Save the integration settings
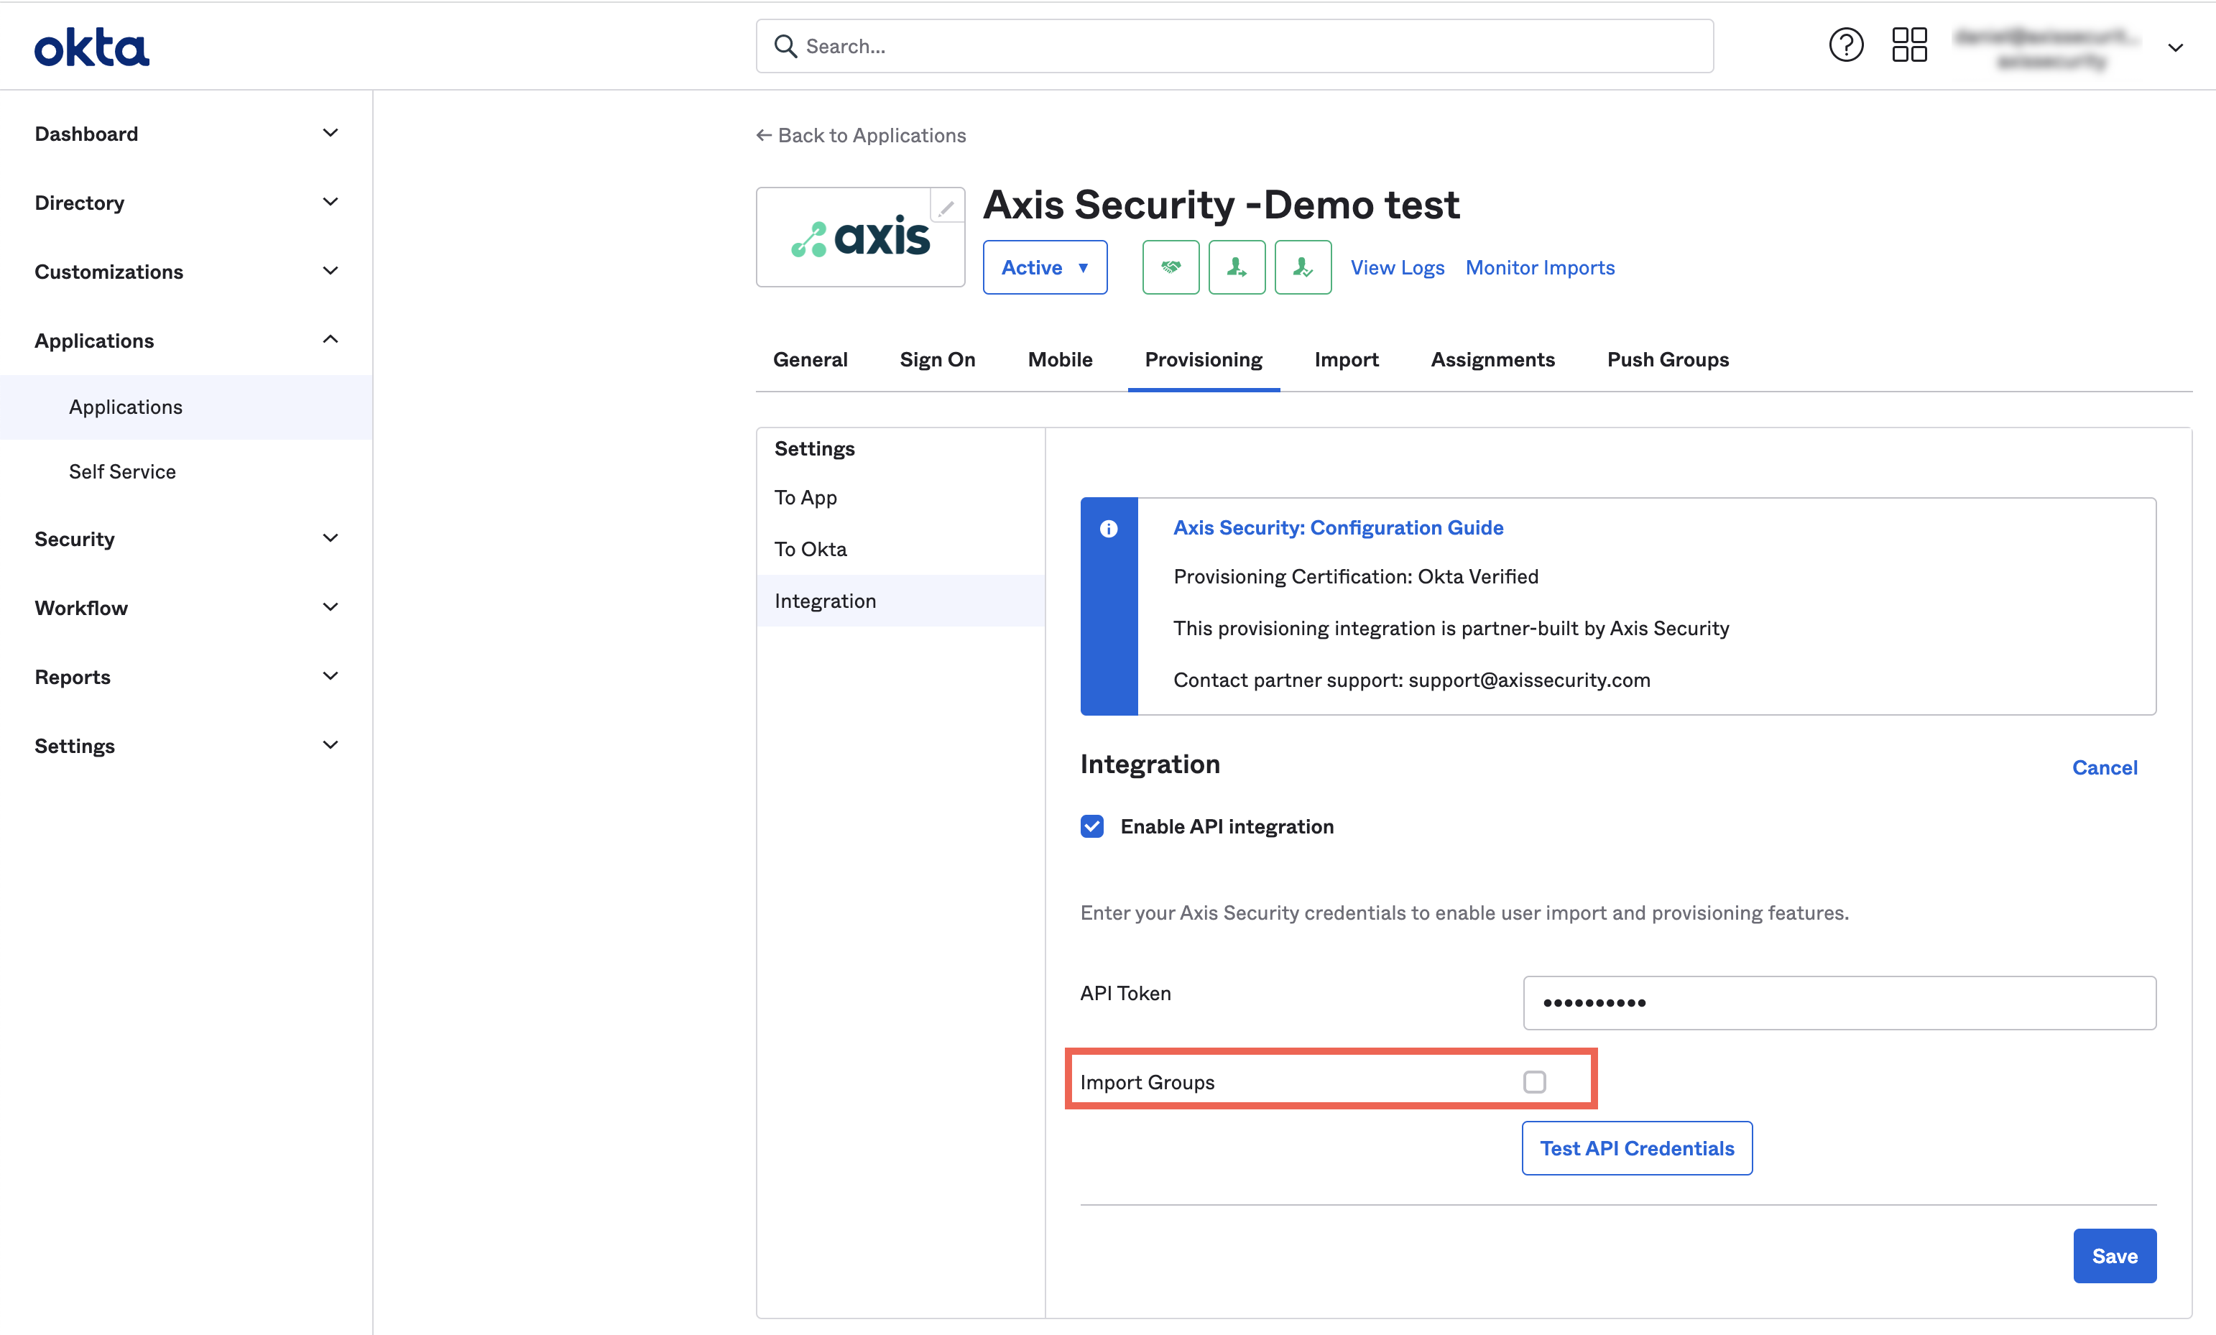 click(x=2115, y=1256)
